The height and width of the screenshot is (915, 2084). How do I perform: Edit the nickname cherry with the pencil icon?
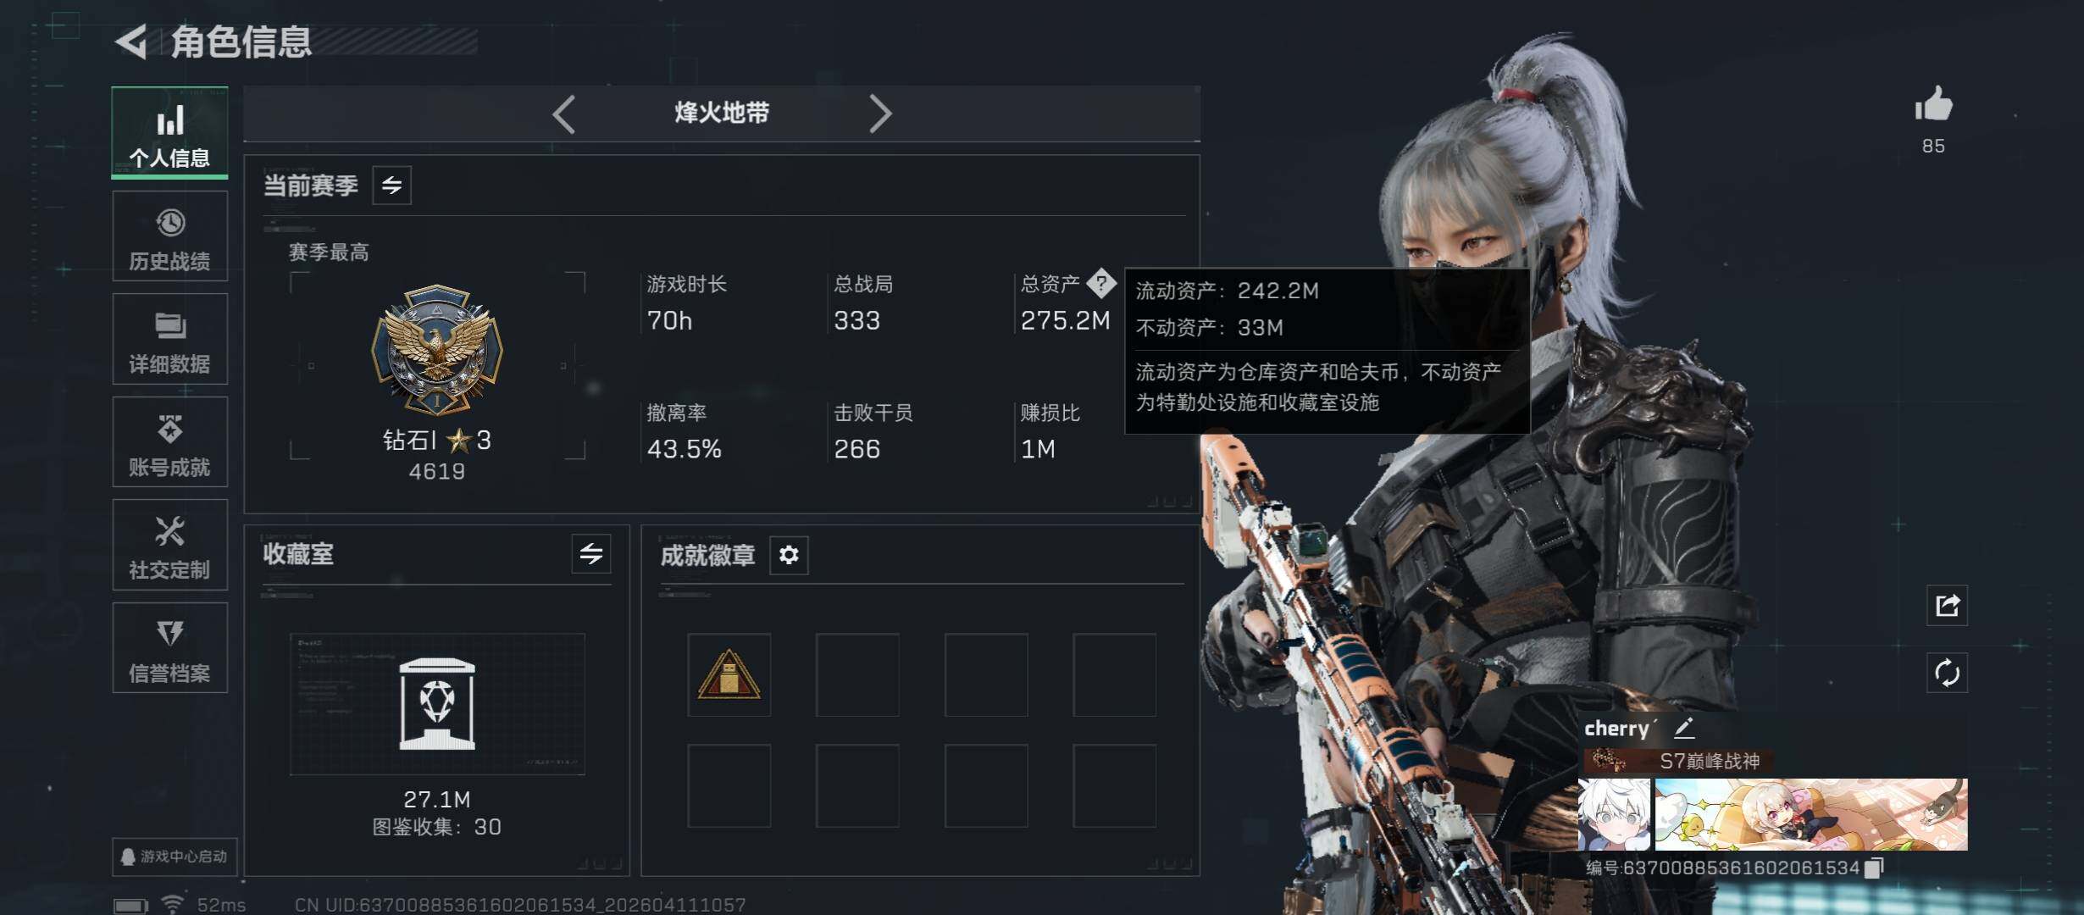[x=1684, y=727]
